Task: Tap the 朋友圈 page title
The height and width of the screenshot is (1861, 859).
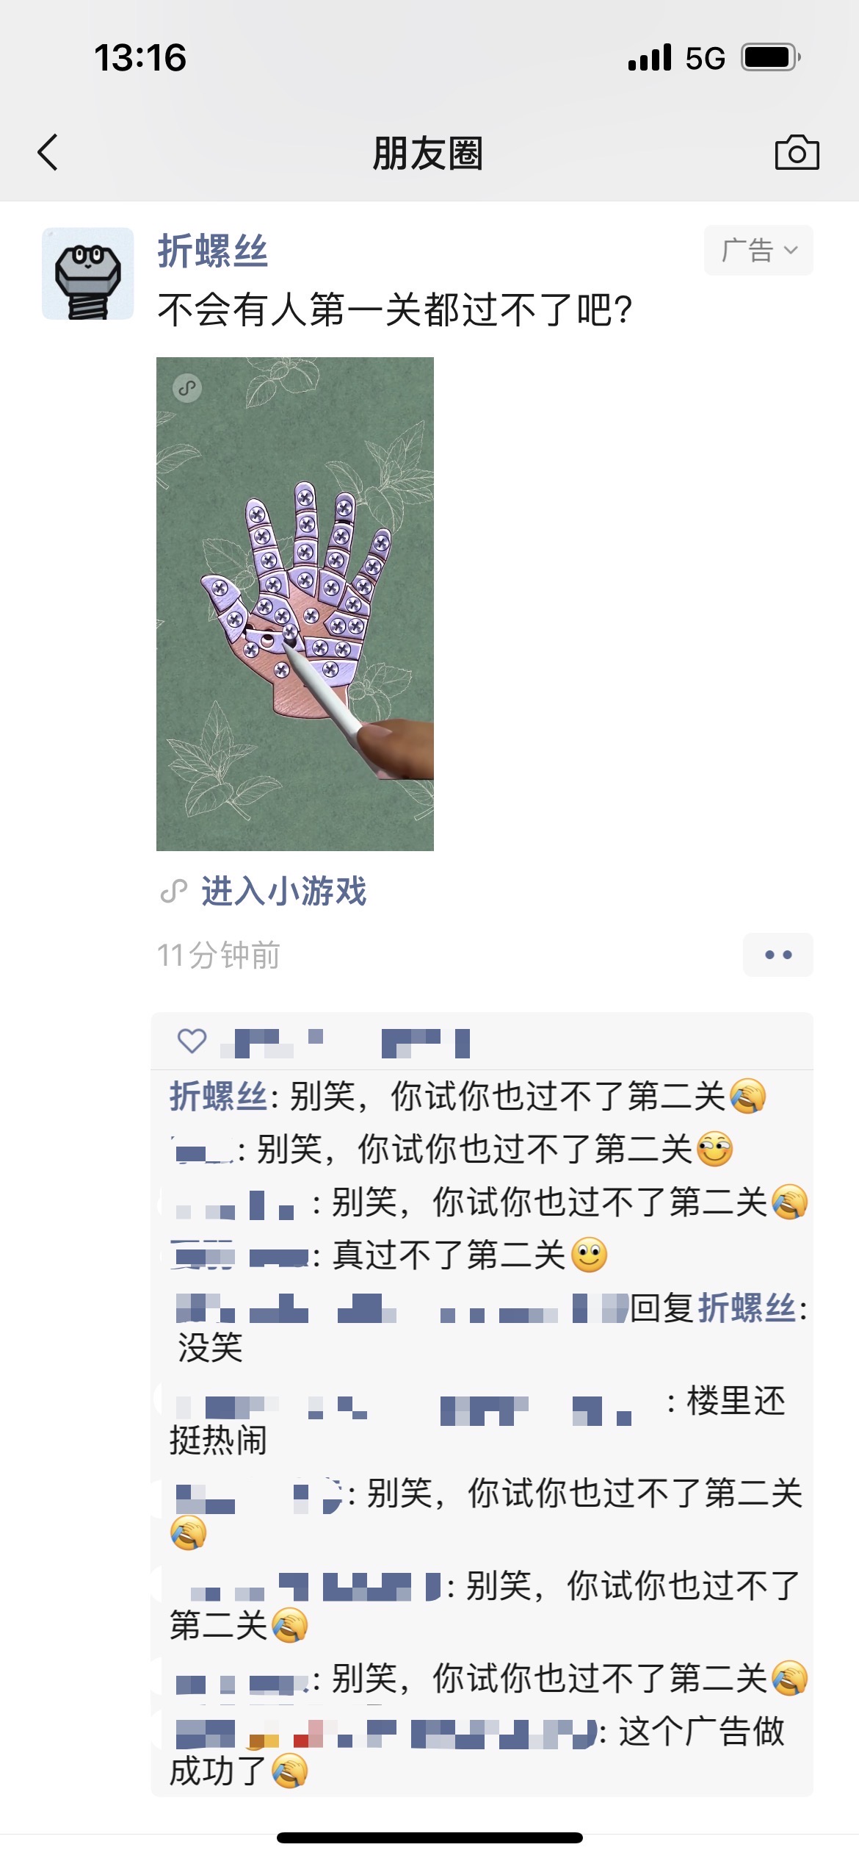Action: tap(428, 154)
